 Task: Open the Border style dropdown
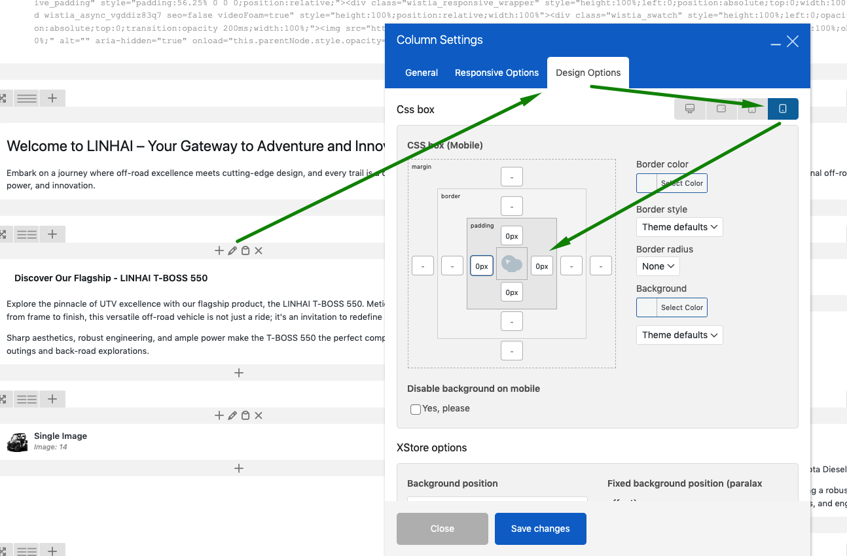679,227
